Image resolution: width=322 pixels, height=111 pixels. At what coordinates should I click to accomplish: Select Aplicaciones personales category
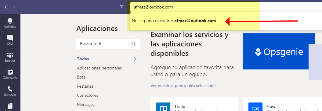coord(99,68)
